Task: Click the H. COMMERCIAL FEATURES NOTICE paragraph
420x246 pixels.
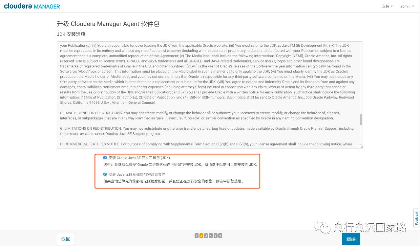Action: click(206, 145)
